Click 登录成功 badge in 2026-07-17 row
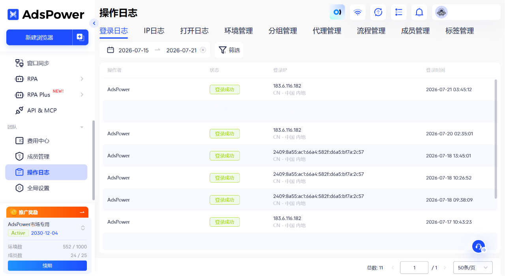The width and height of the screenshot is (505, 276). pos(225,222)
